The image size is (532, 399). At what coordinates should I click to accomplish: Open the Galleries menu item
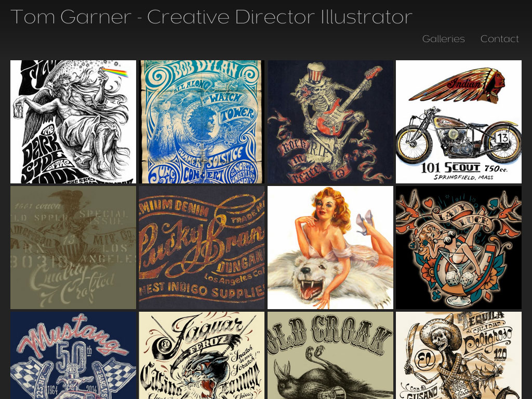coord(443,39)
